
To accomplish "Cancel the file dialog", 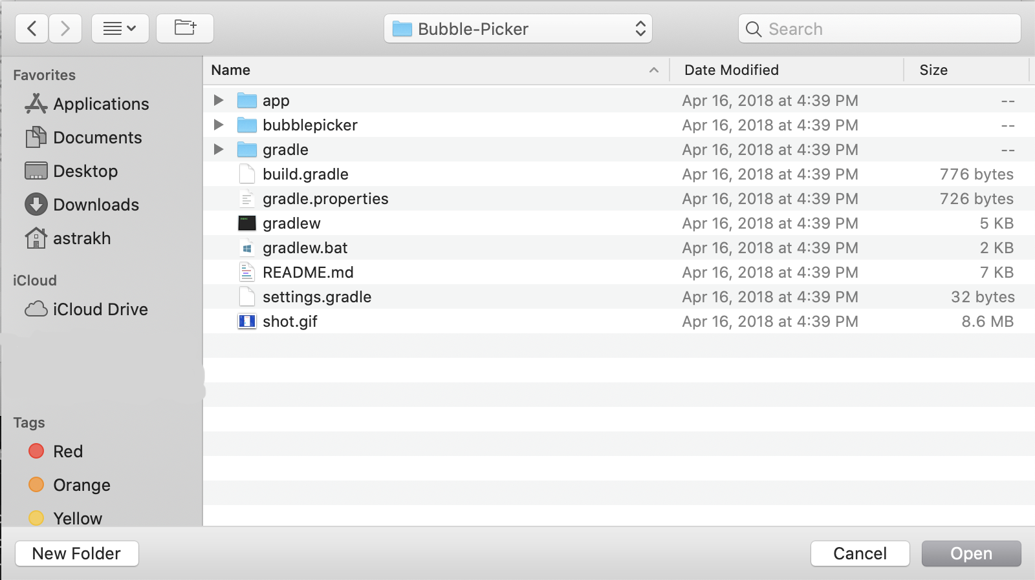I will tap(860, 553).
